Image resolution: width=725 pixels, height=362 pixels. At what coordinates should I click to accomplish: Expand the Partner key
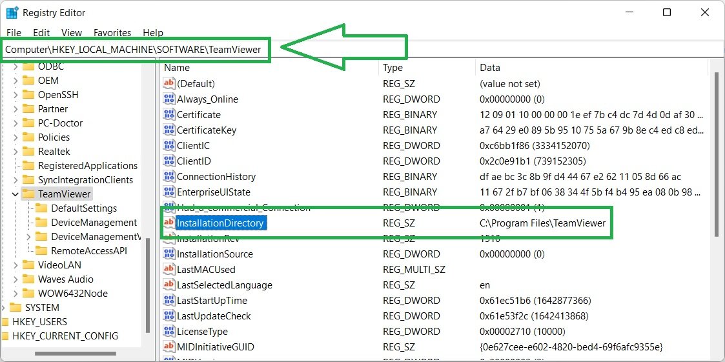(15, 109)
